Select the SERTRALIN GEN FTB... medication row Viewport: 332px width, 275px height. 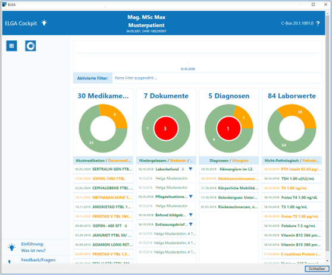pos(104,169)
